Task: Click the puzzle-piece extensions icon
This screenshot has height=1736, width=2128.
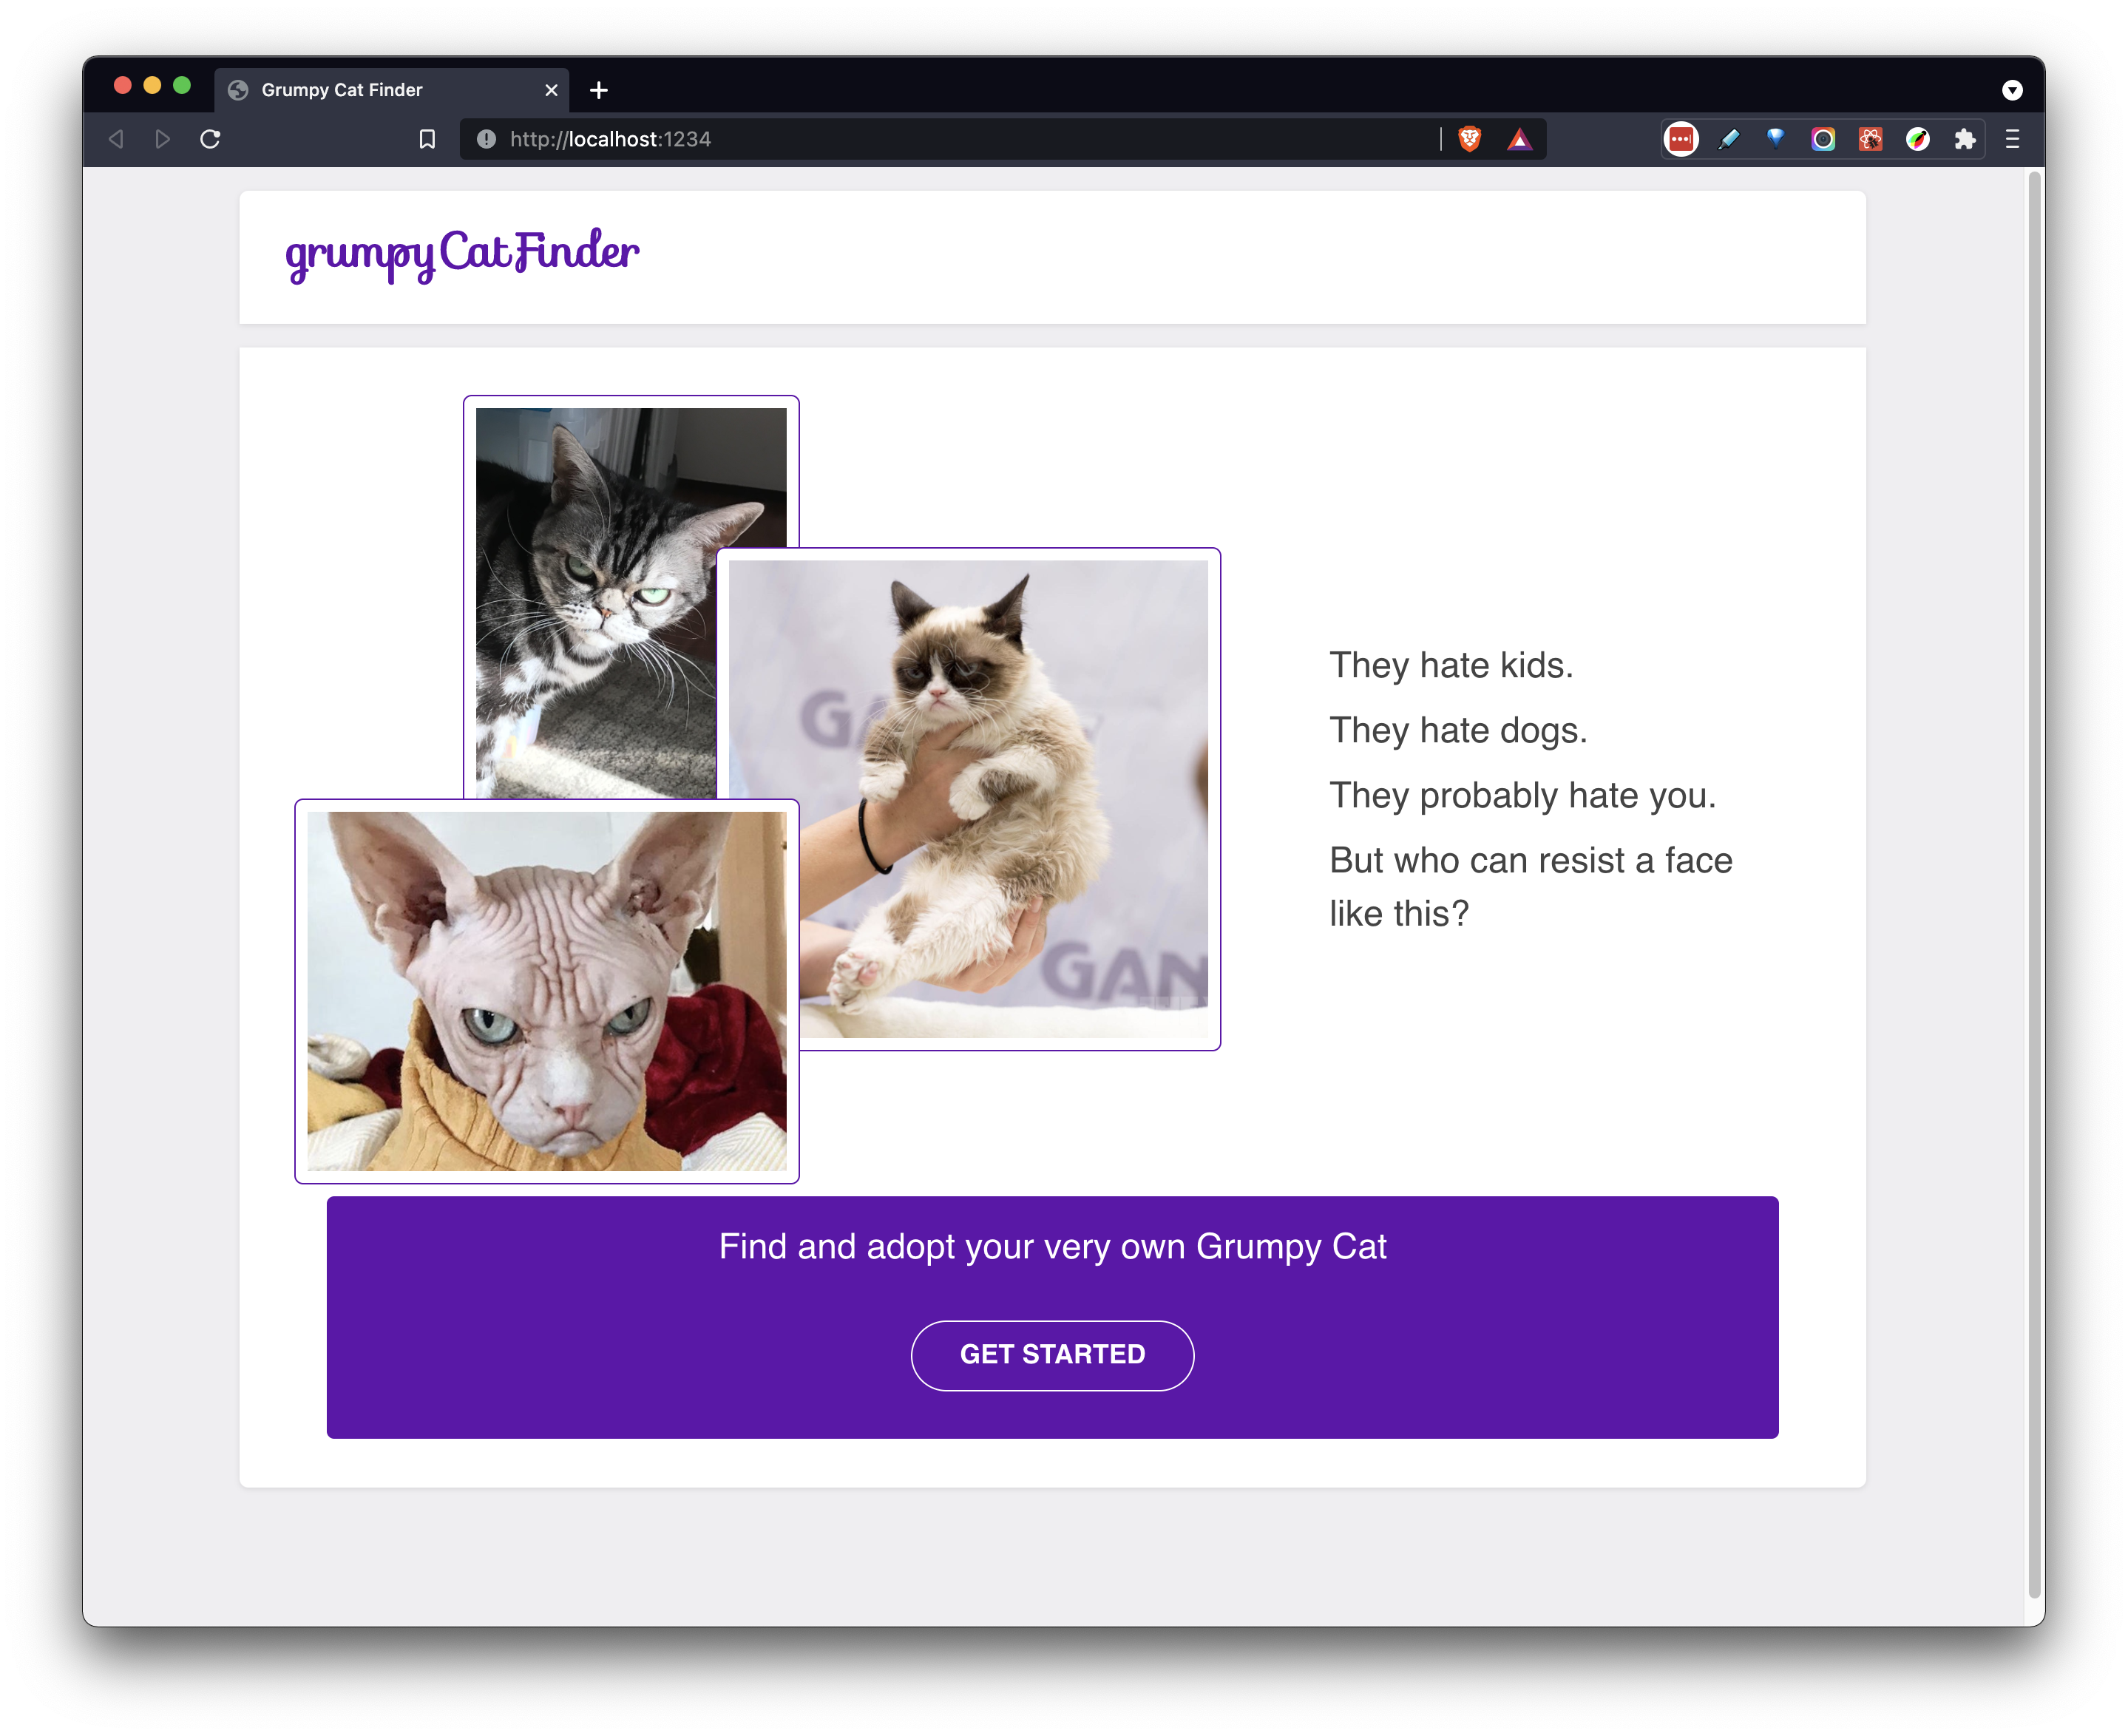Action: point(1964,140)
